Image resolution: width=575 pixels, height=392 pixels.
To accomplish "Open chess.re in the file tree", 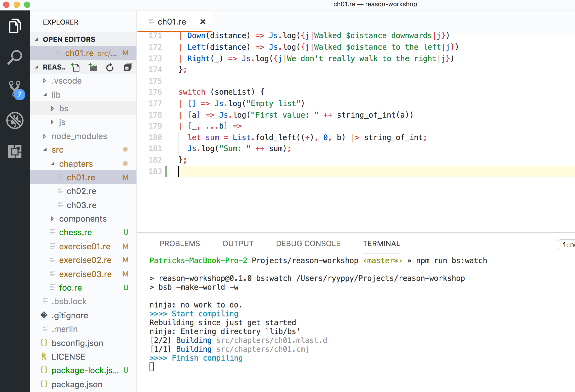I will click(75, 232).
